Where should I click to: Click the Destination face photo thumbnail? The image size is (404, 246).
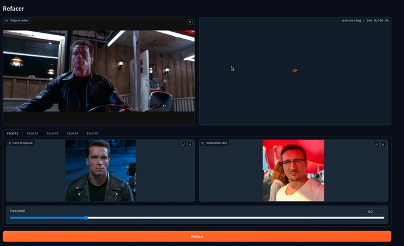click(x=293, y=171)
